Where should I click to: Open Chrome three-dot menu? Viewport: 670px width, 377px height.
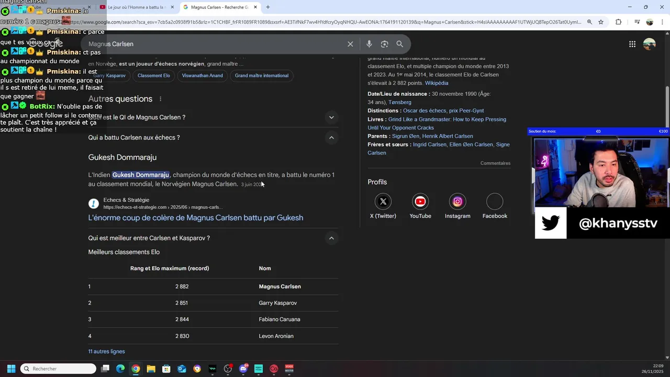(x=663, y=22)
